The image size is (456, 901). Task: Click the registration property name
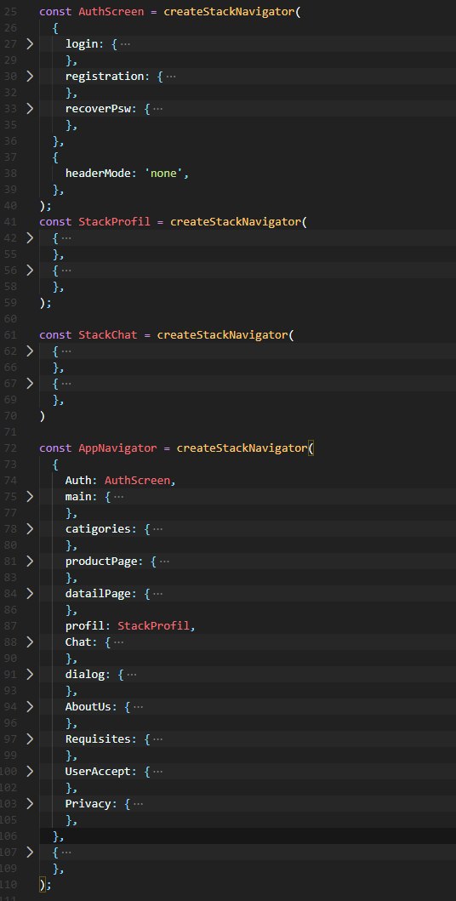tap(105, 76)
